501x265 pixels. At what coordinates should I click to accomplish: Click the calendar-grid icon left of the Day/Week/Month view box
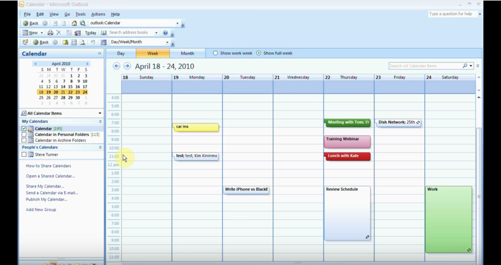pyautogui.click(x=104, y=42)
